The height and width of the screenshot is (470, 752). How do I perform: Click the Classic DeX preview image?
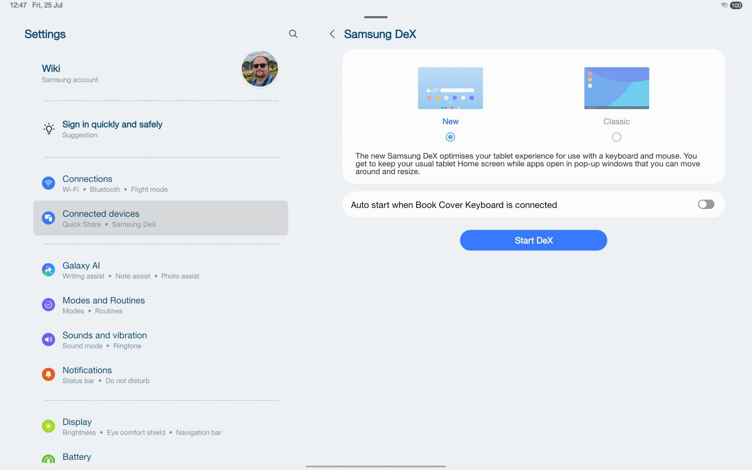click(616, 88)
